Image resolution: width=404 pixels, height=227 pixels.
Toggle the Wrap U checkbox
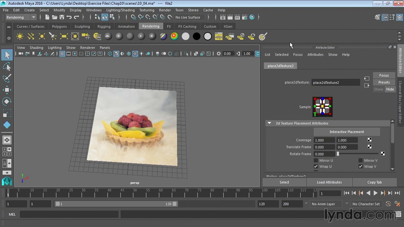pos(316,166)
